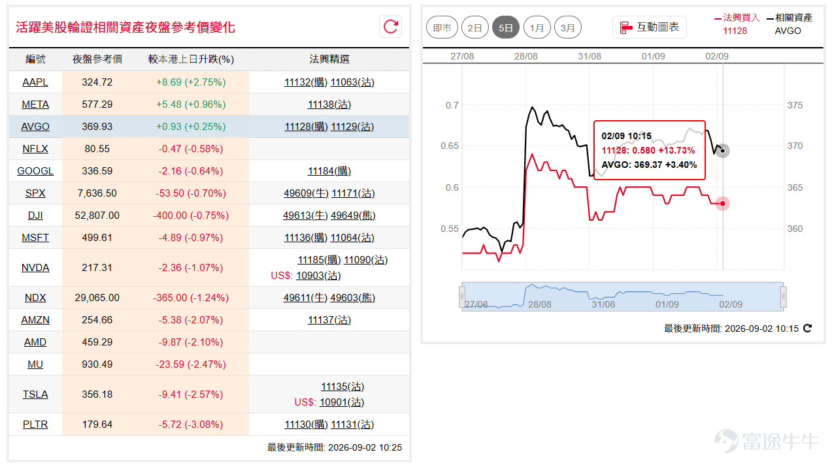Open warrant 11090(沽) for NVDA
832x465 pixels.
(x=365, y=260)
